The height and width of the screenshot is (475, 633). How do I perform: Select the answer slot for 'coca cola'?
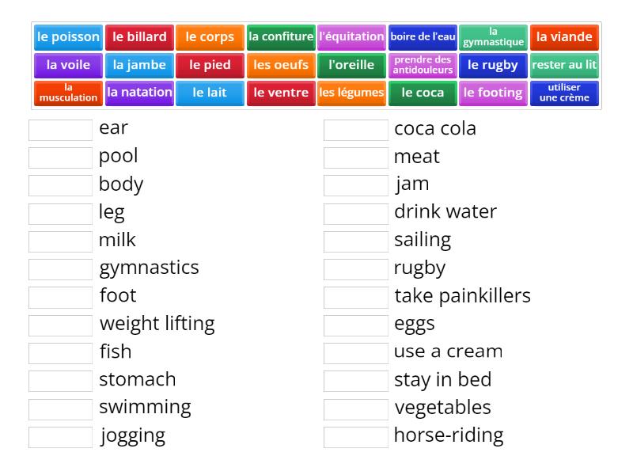pyautogui.click(x=355, y=128)
